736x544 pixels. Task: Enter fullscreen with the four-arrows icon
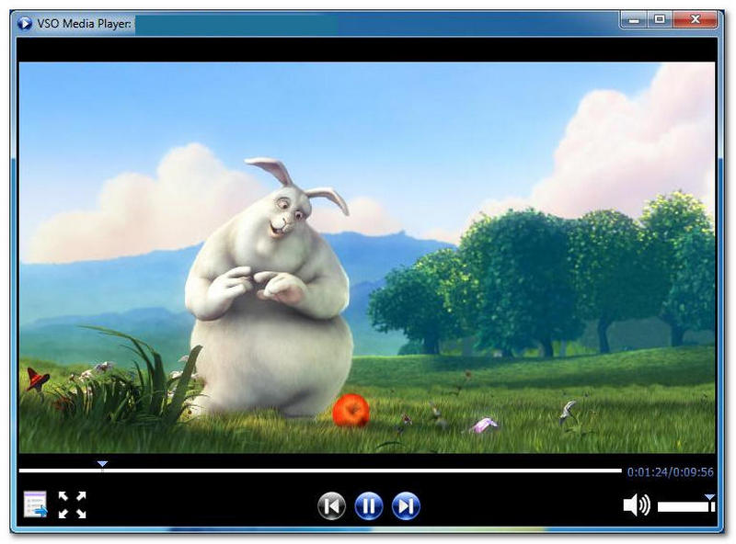[72, 504]
